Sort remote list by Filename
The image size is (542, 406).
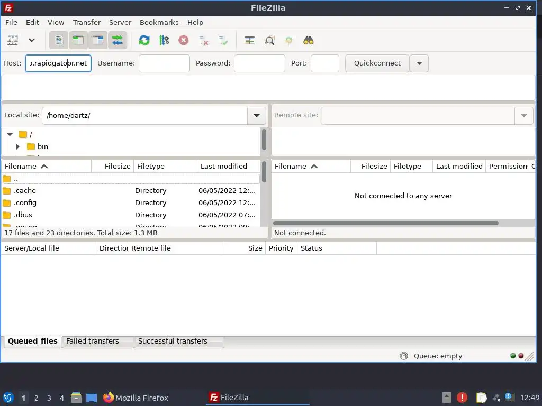coord(311,166)
